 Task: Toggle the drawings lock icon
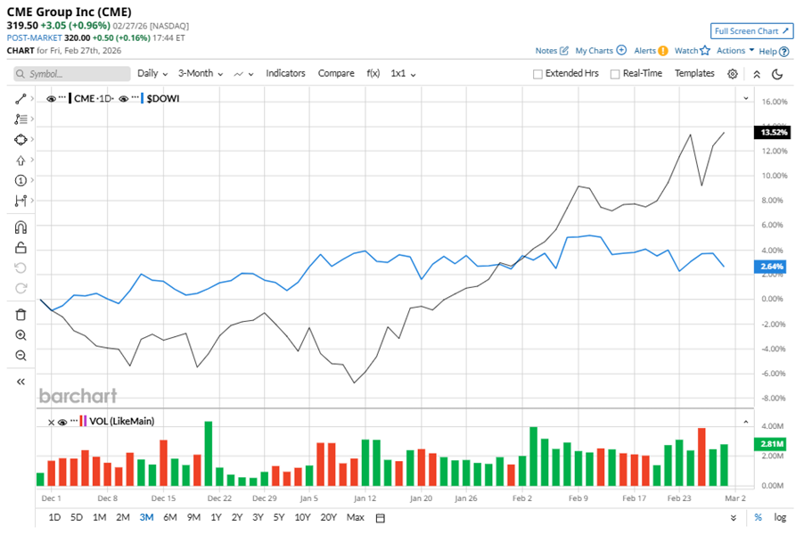21,248
